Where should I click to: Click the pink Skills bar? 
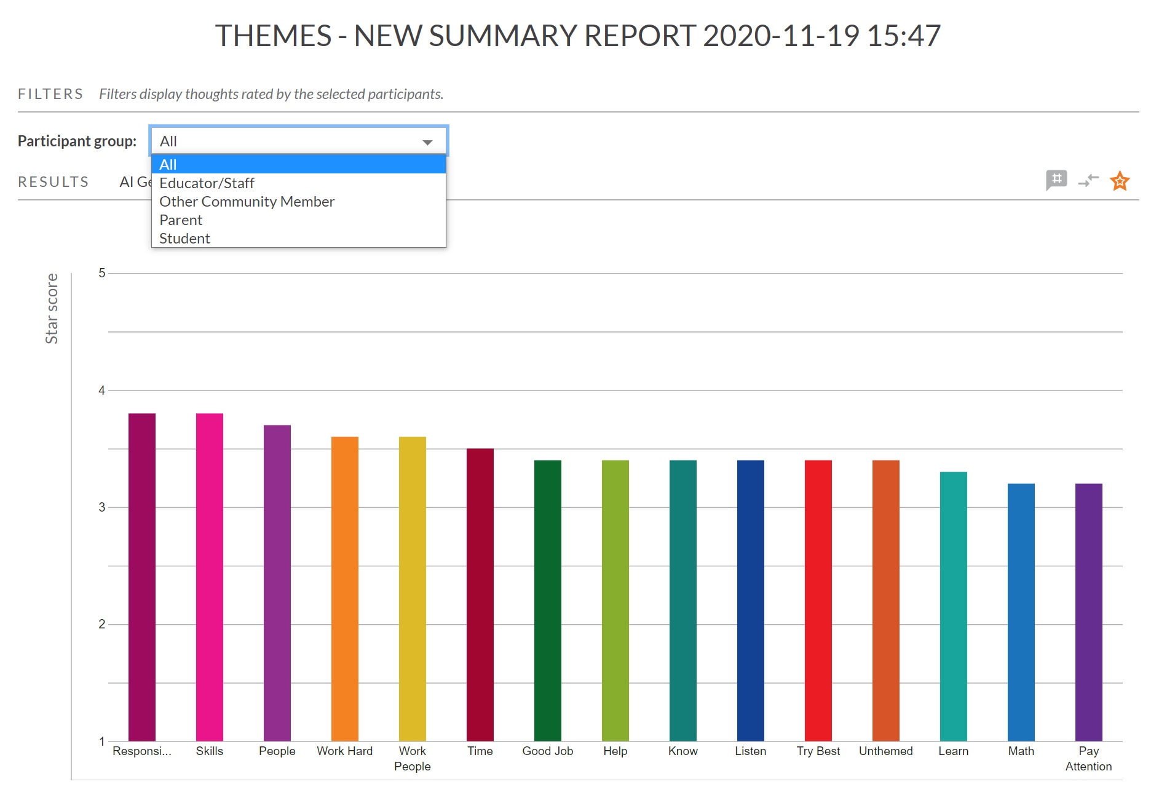click(210, 577)
